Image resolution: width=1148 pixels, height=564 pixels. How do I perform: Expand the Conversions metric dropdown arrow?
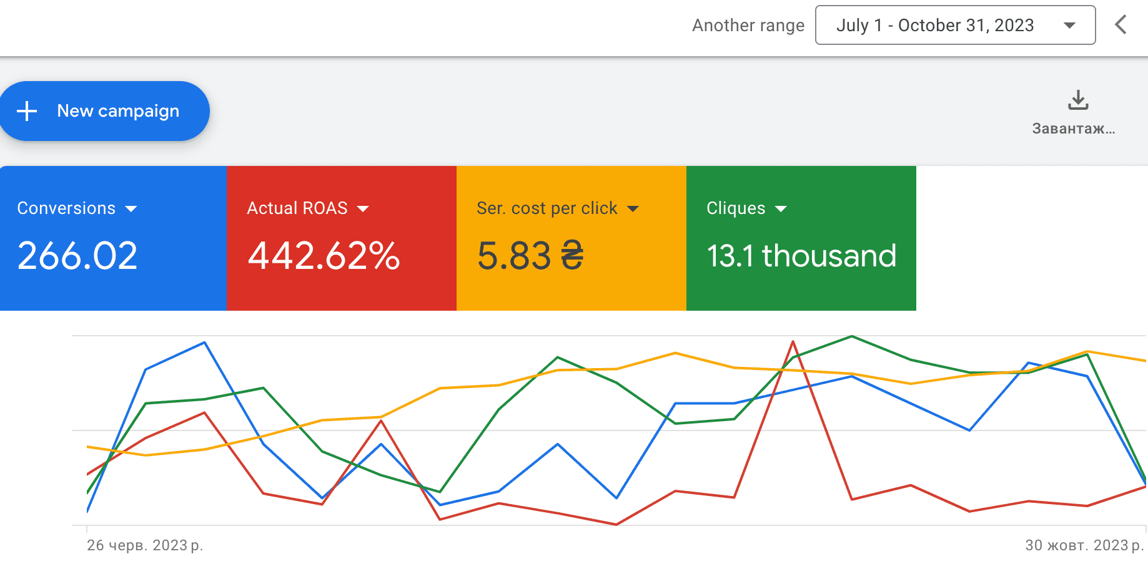coord(131,209)
